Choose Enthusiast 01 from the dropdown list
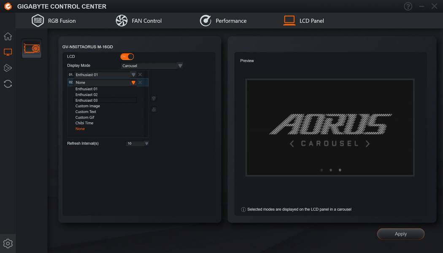Viewport: 443px width, 253px height. [86, 89]
